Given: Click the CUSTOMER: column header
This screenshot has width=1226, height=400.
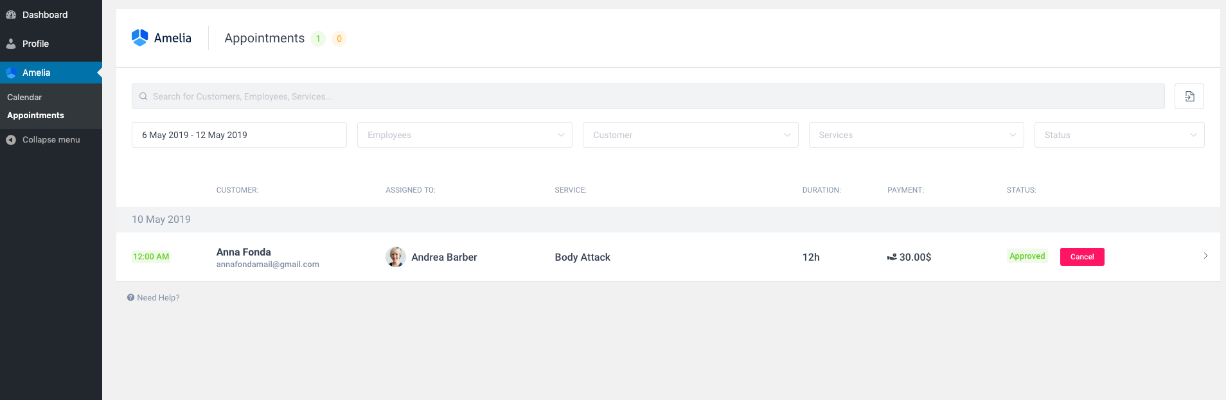Looking at the screenshot, I should pos(237,190).
